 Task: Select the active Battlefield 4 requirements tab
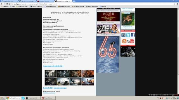63,1
